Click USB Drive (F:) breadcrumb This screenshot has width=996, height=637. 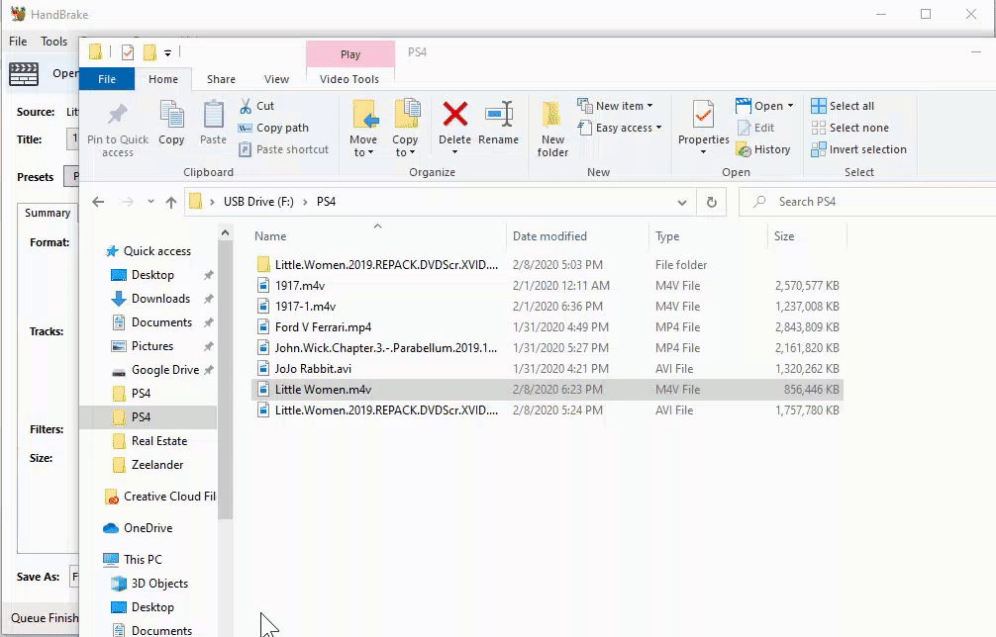click(x=258, y=202)
